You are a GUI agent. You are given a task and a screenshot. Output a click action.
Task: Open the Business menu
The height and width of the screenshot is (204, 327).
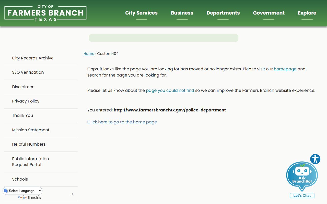tap(182, 13)
